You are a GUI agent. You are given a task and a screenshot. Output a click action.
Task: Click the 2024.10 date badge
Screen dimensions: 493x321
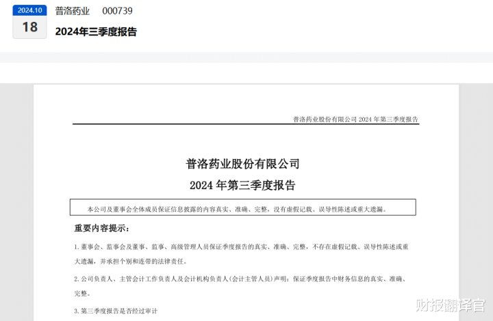pos(30,10)
